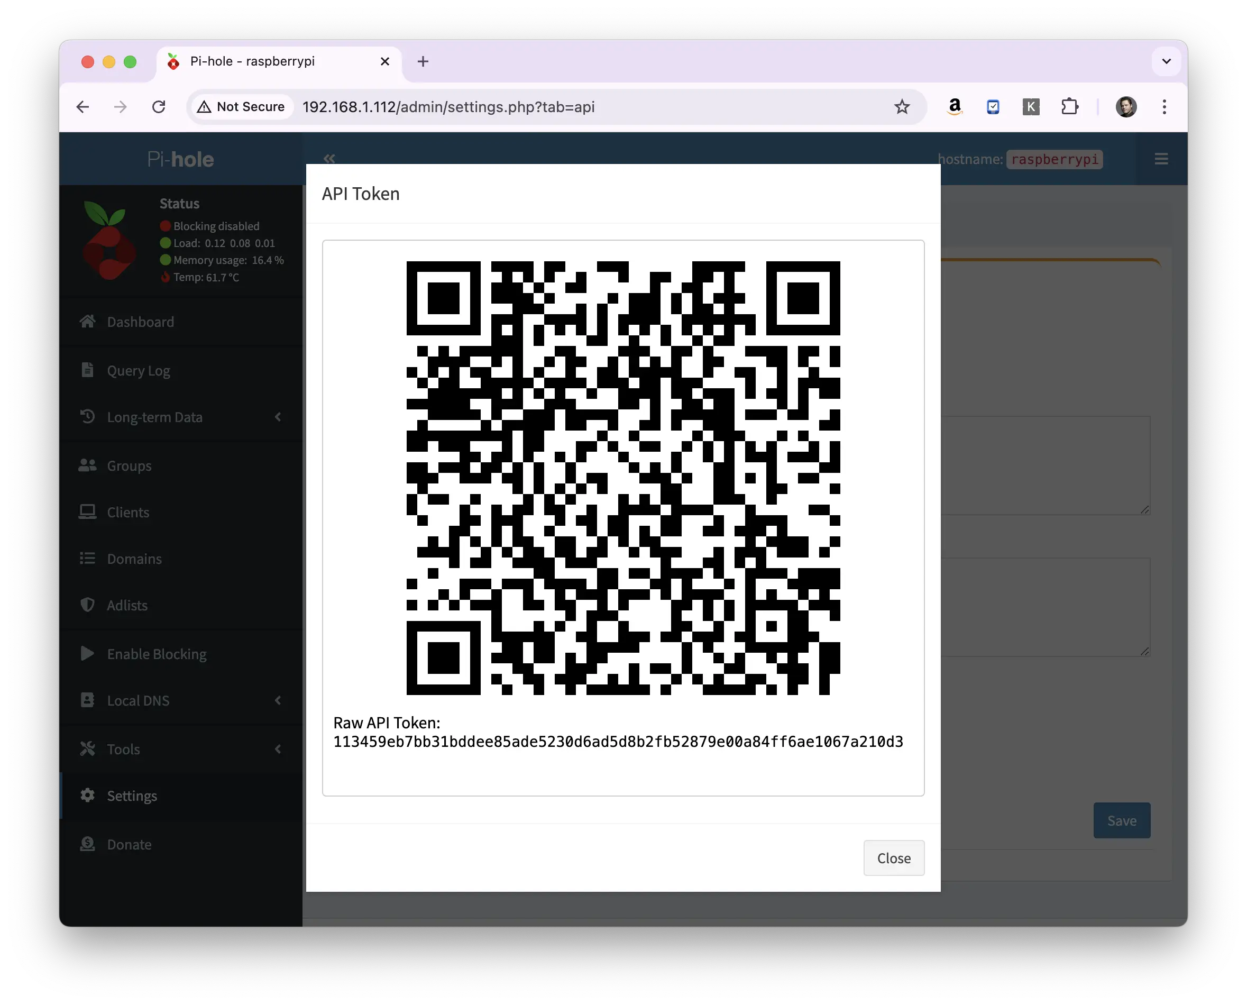1247x1005 pixels.
Task: Expand the Local DNS submenu arrow
Action: 278,700
